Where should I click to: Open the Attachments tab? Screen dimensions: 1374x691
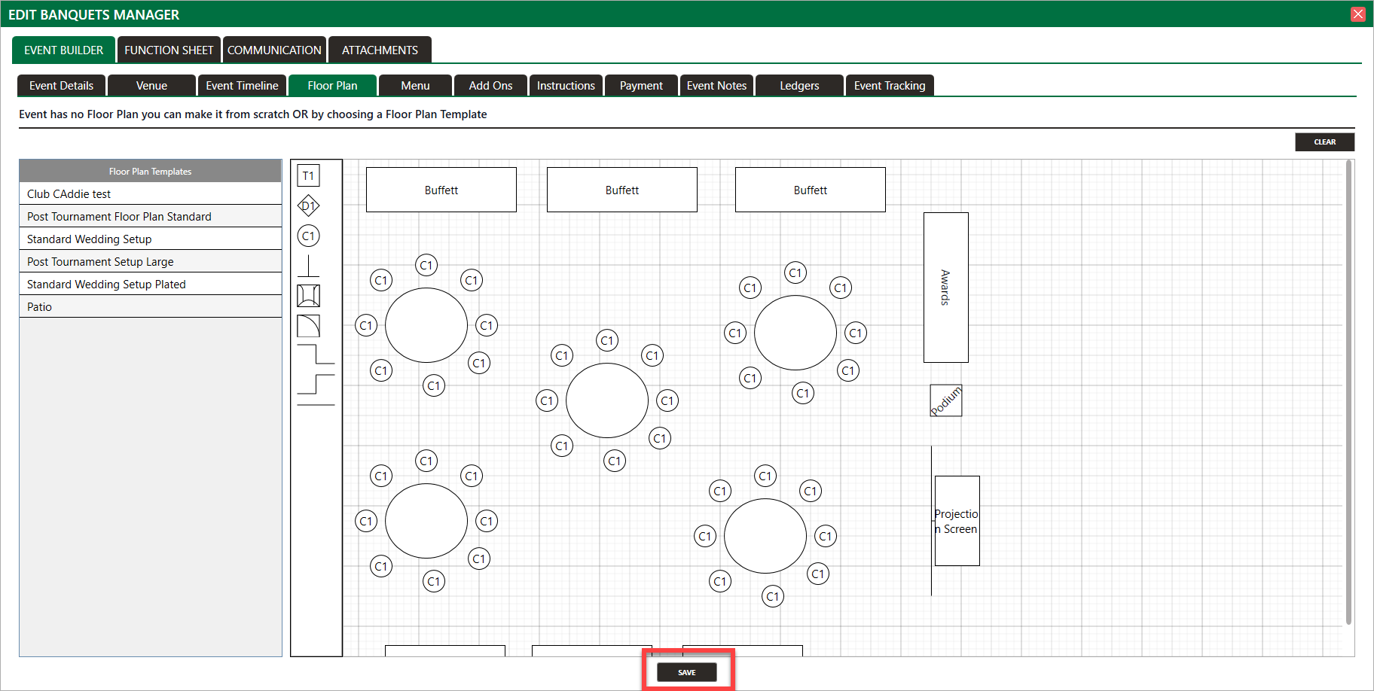(380, 50)
